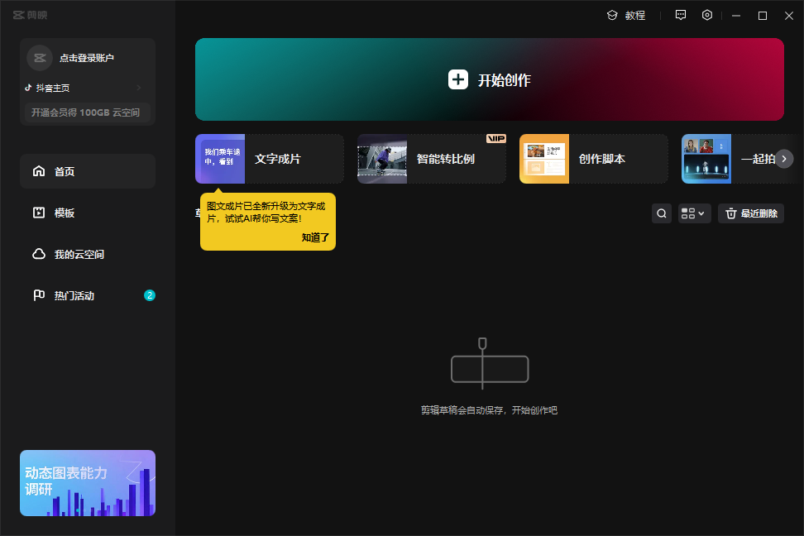Show more cards with right arrow

click(784, 159)
